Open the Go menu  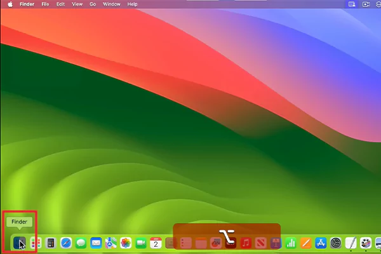(93, 4)
